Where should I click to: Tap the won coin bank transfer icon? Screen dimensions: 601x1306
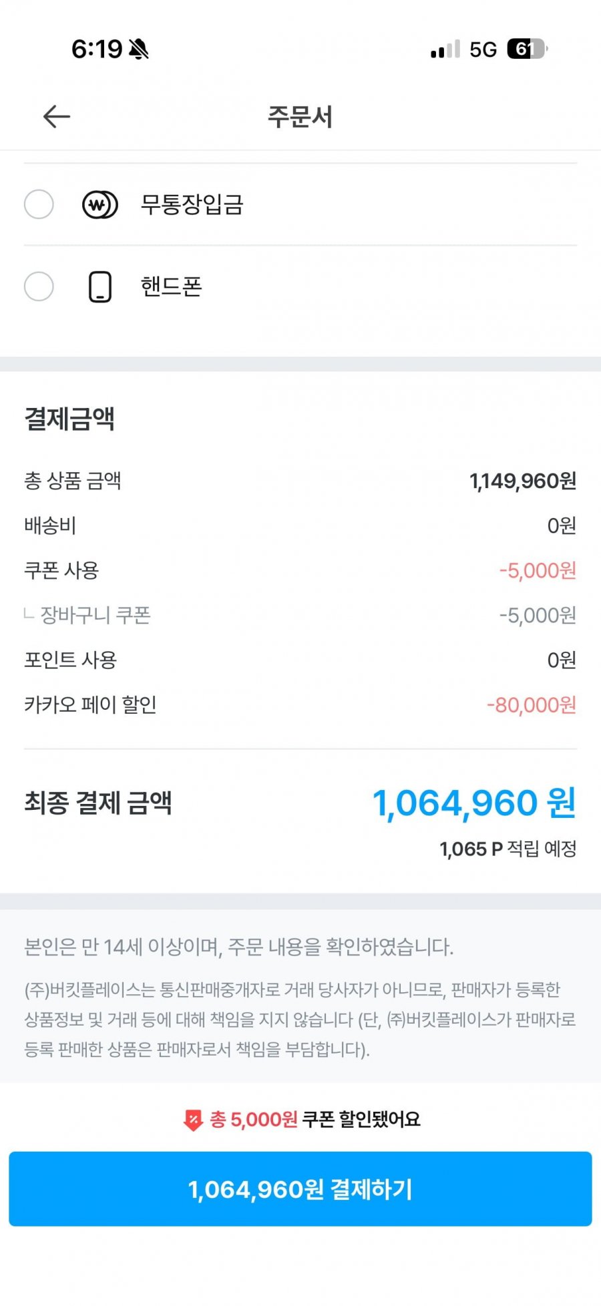point(100,204)
